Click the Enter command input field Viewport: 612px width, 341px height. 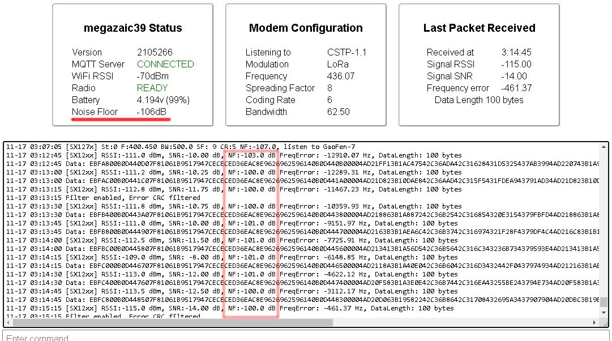point(306,336)
